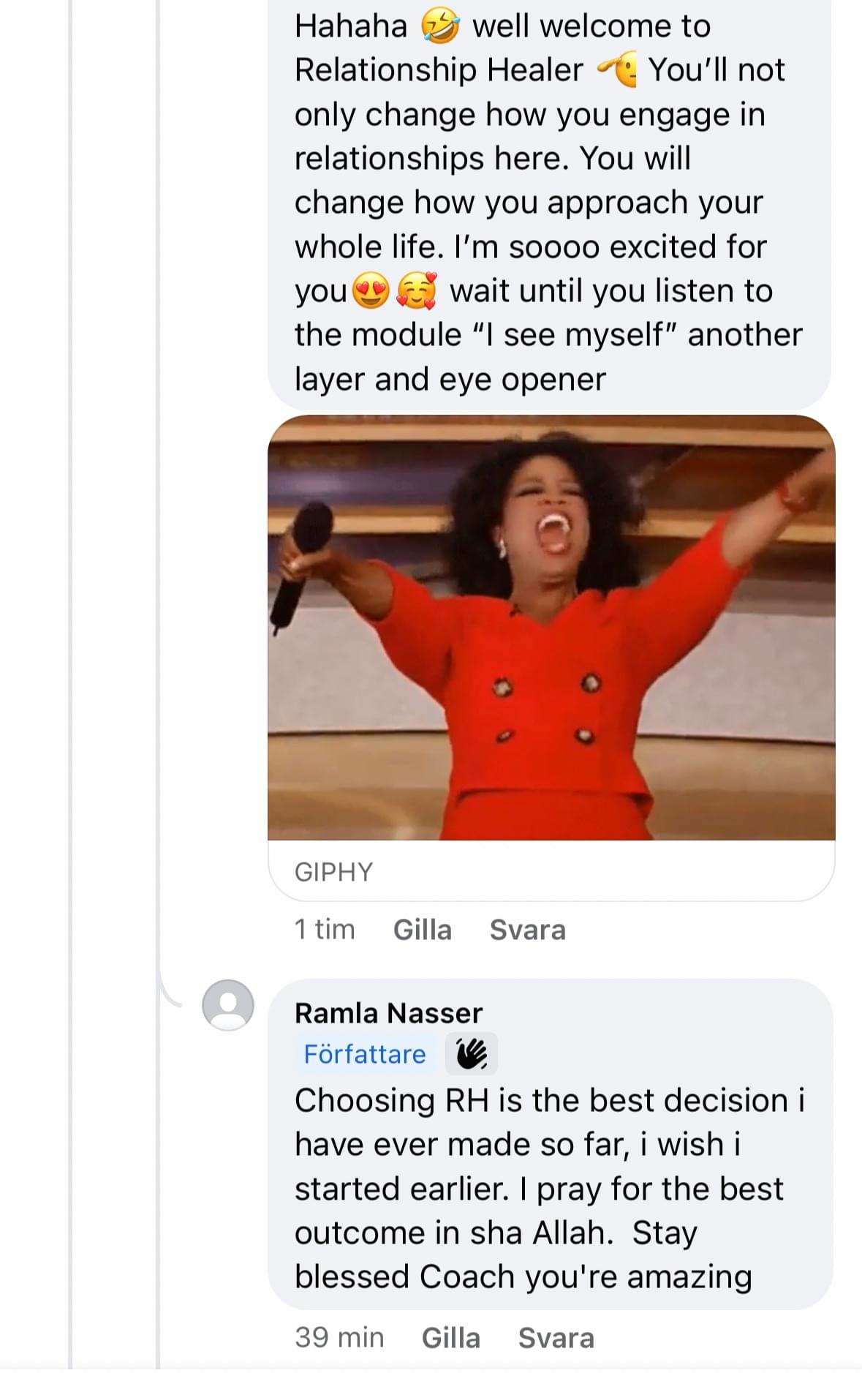
Task: Open Ramla Nasser's gray profile avatar
Action: click(x=228, y=1005)
